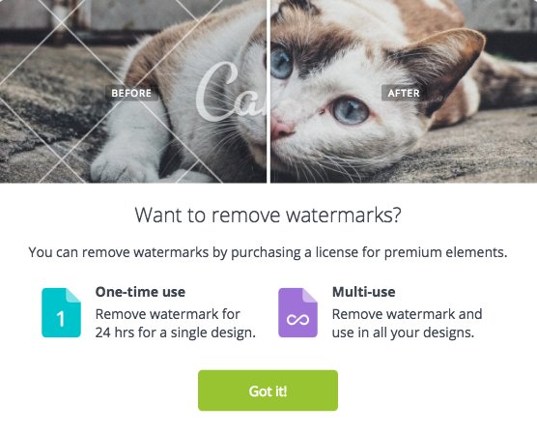Click the Canva watermark script text
Screen dimensions: 537x433
pyautogui.click(x=232, y=93)
